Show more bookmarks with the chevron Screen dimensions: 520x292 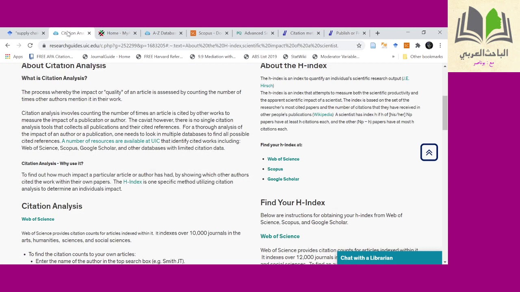coord(393,56)
